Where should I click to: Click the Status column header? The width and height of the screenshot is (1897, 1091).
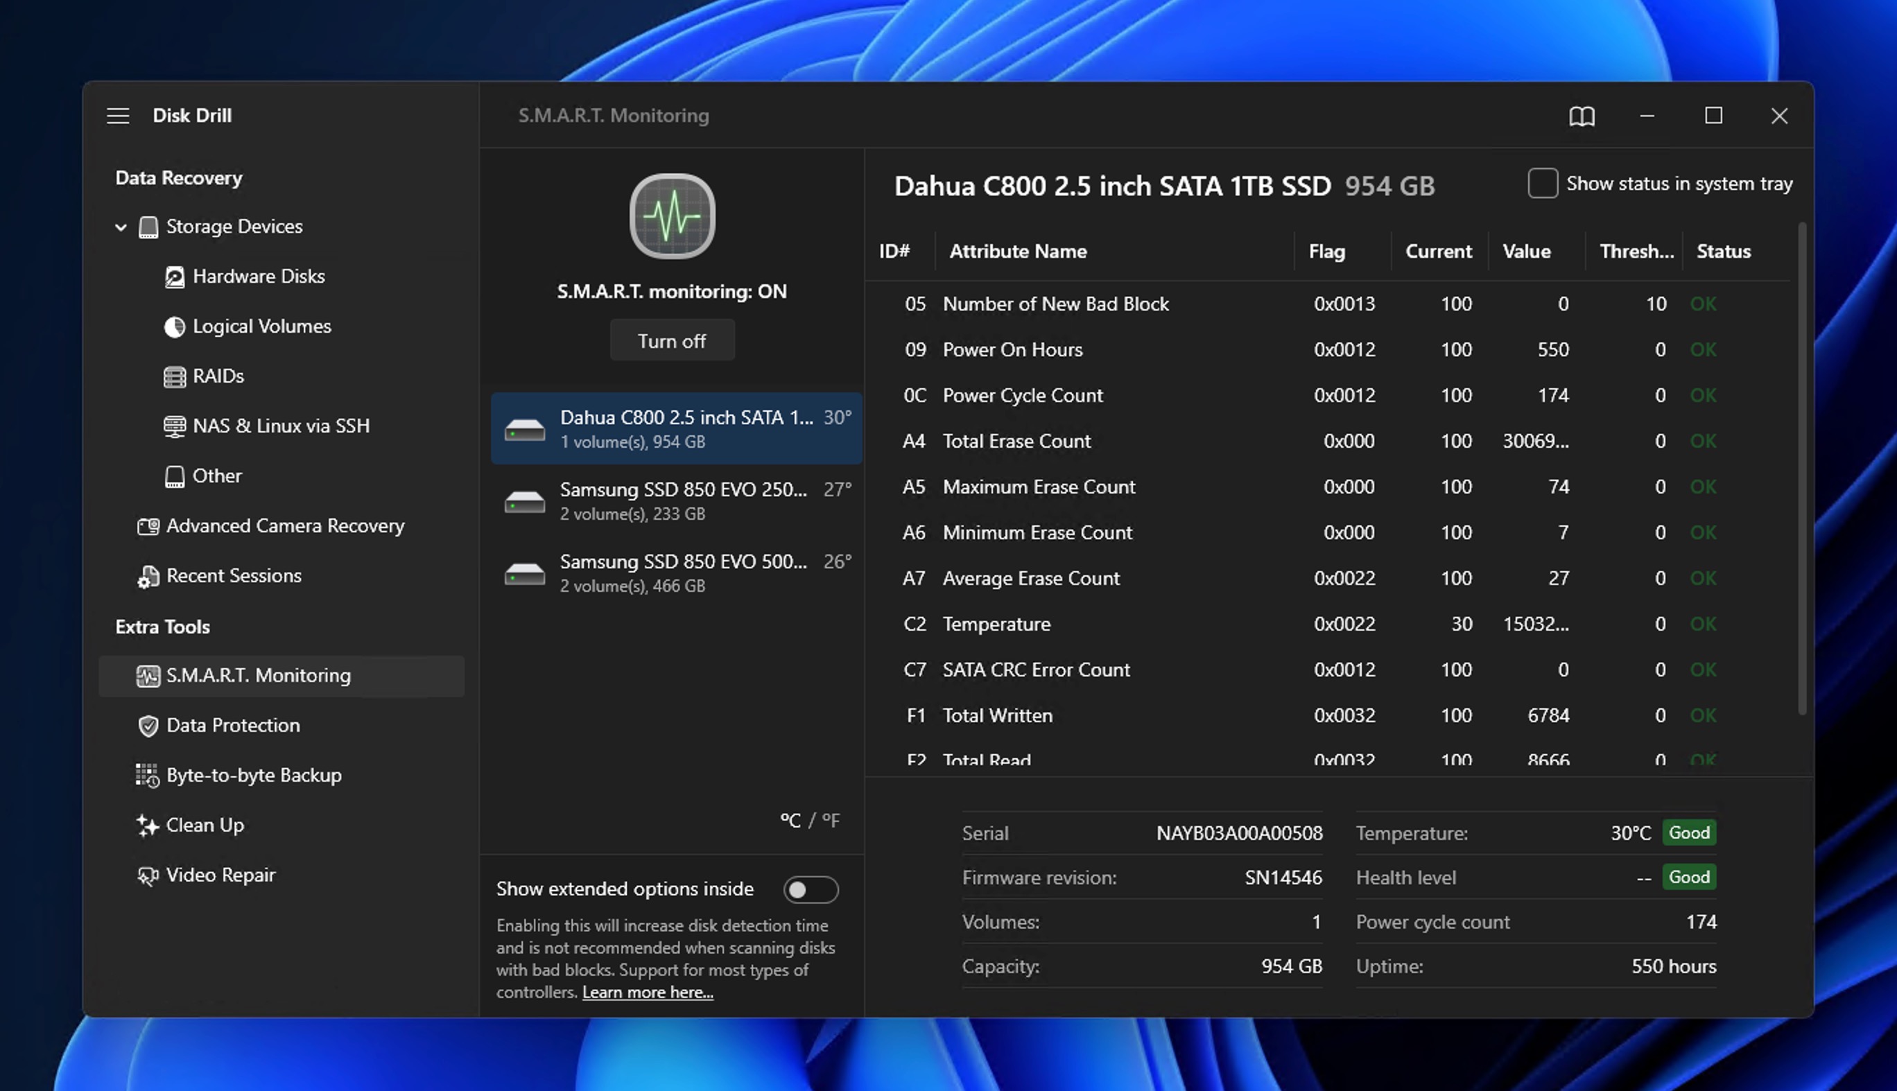point(1723,252)
